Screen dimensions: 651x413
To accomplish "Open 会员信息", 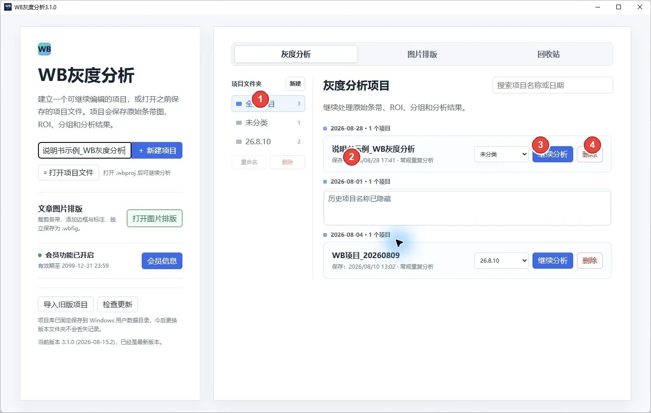I will (x=162, y=261).
